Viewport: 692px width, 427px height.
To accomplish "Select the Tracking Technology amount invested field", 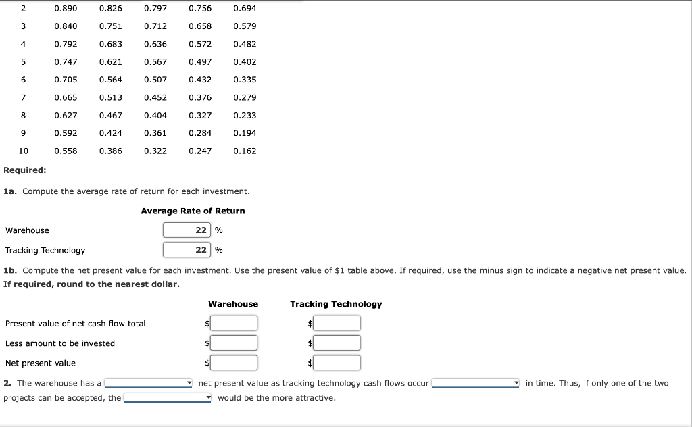I will coord(336,343).
